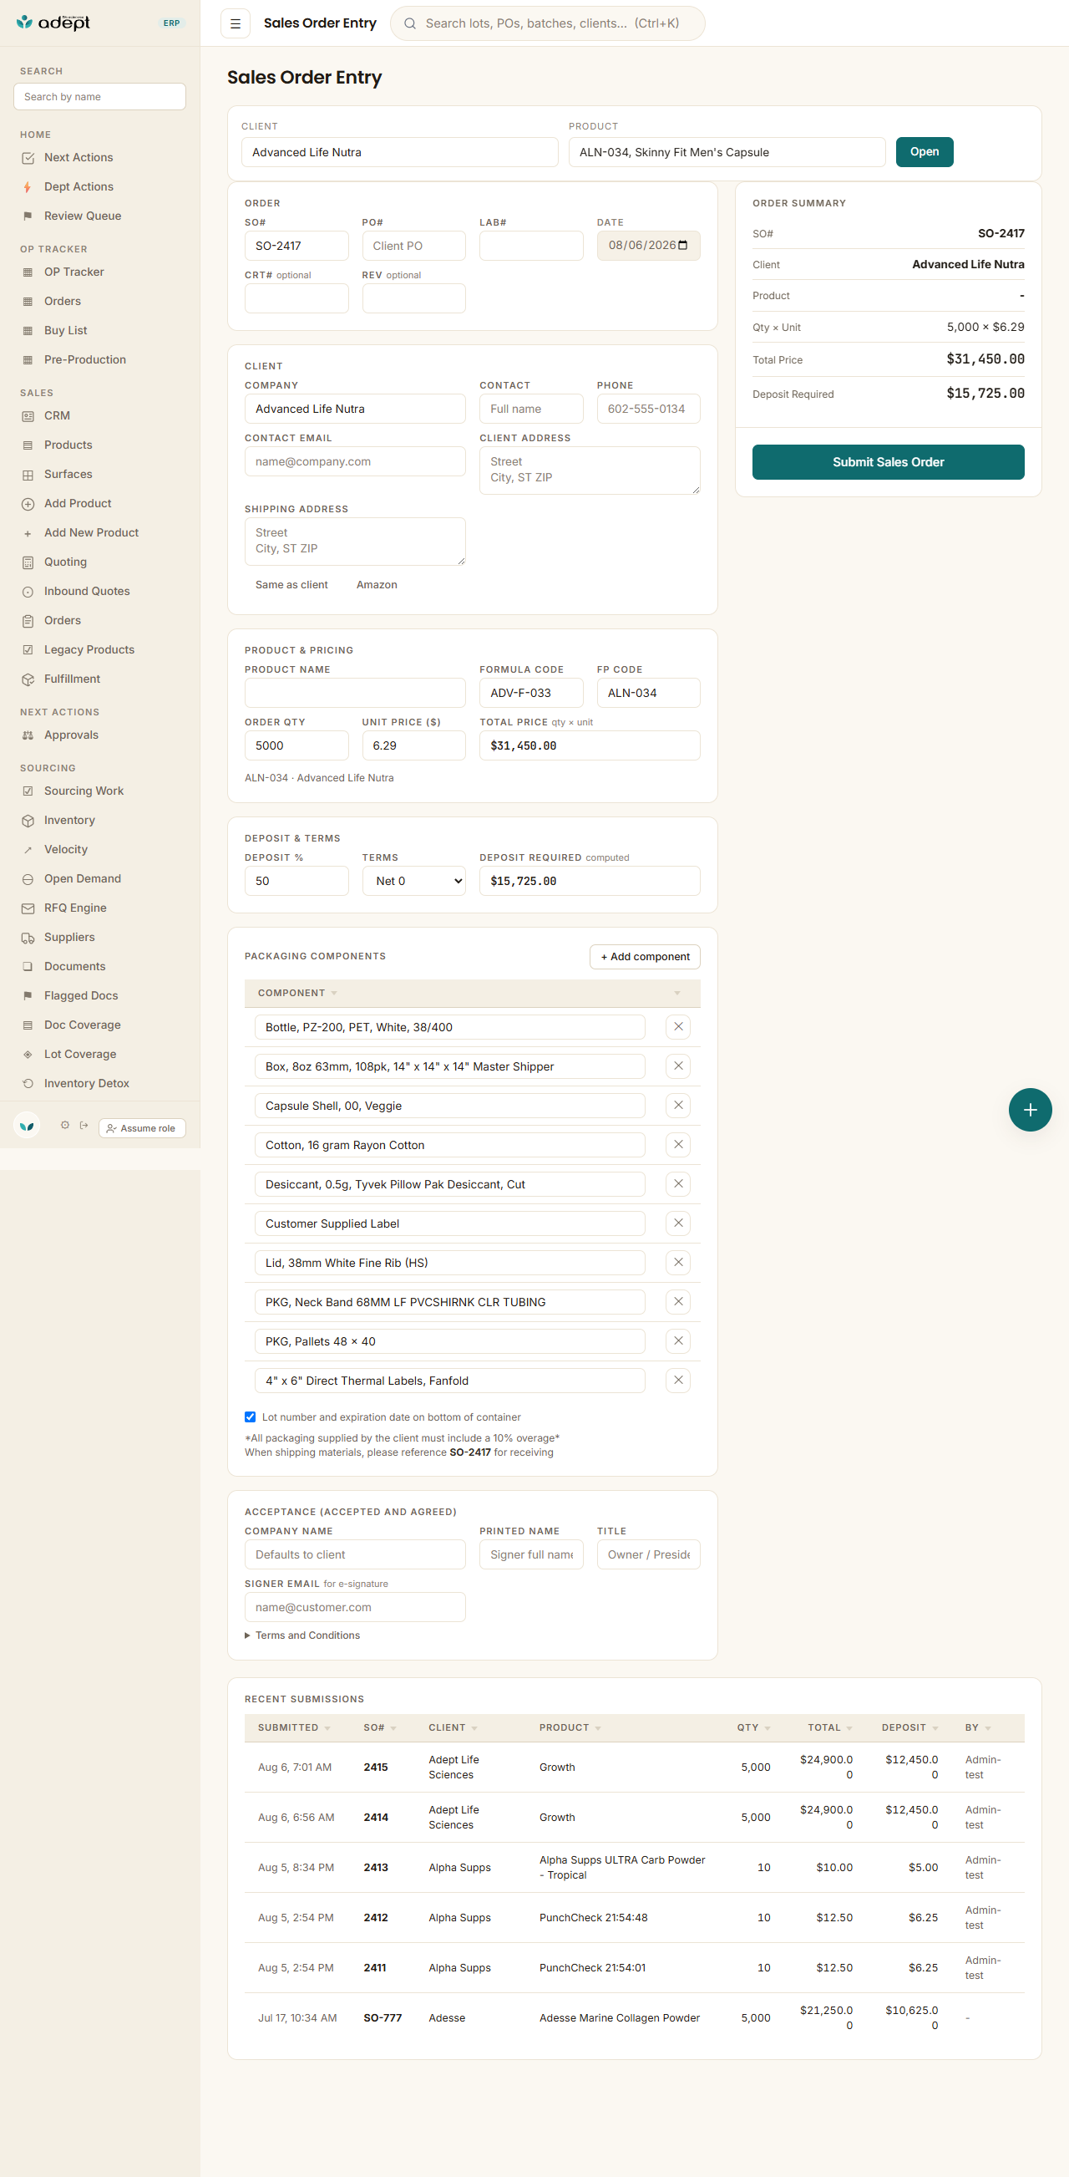This screenshot has height=2177, width=1069.
Task: Open the Quoting calculator icon
Action: pyautogui.click(x=28, y=562)
